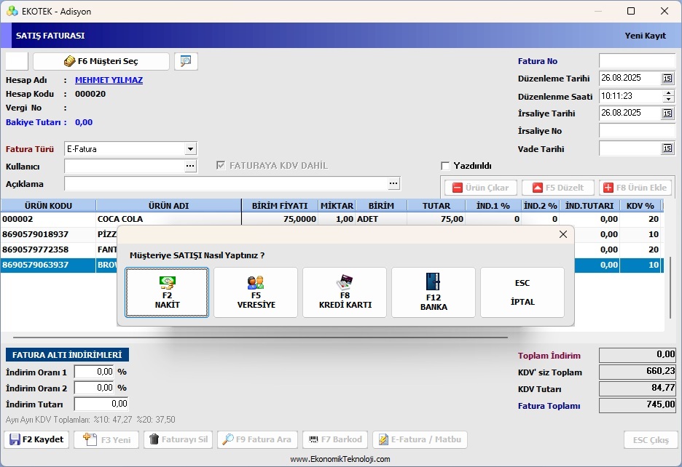This screenshot has width=682, height=467.
Task: Cancel with ESC İPTAL button
Action: coord(522,292)
